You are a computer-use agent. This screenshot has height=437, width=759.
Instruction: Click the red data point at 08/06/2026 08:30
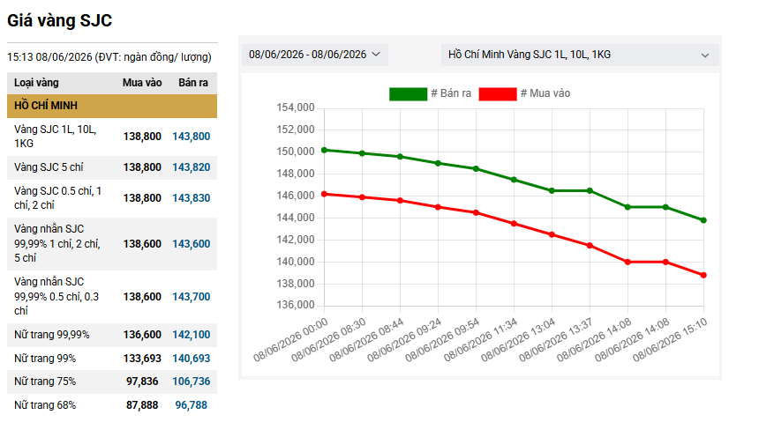coord(362,197)
